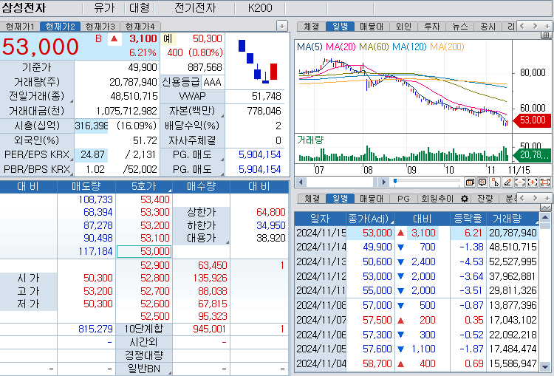Open the 뉴스 tab in chart panel
The width and height of the screenshot is (554, 376).
click(460, 26)
